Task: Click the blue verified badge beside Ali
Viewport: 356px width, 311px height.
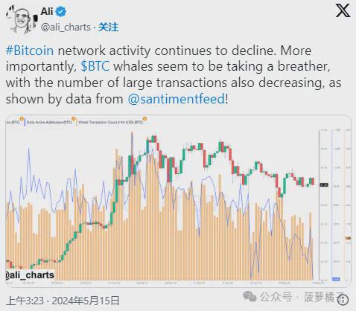Action: coord(61,12)
